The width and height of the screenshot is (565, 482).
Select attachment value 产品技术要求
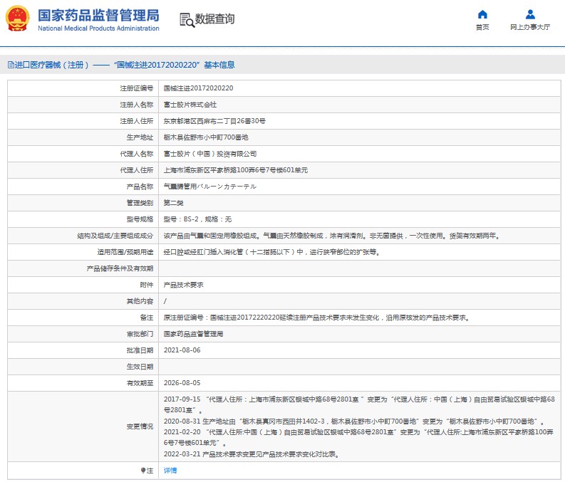[x=183, y=285]
